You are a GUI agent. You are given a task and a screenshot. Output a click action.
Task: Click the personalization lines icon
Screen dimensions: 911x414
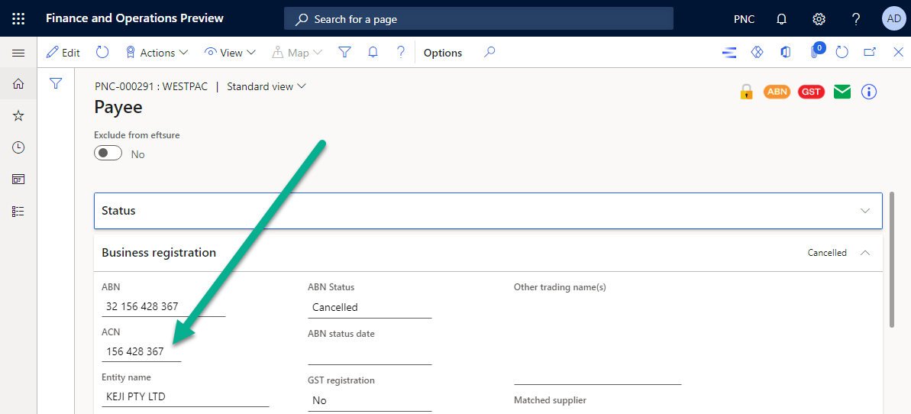pyautogui.click(x=729, y=53)
